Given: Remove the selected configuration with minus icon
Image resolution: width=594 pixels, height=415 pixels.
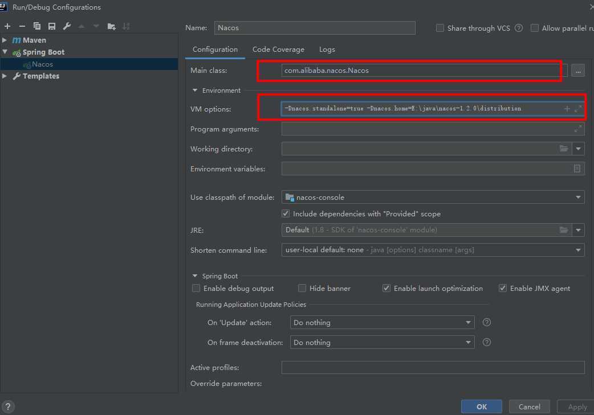Looking at the screenshot, I should point(22,26).
